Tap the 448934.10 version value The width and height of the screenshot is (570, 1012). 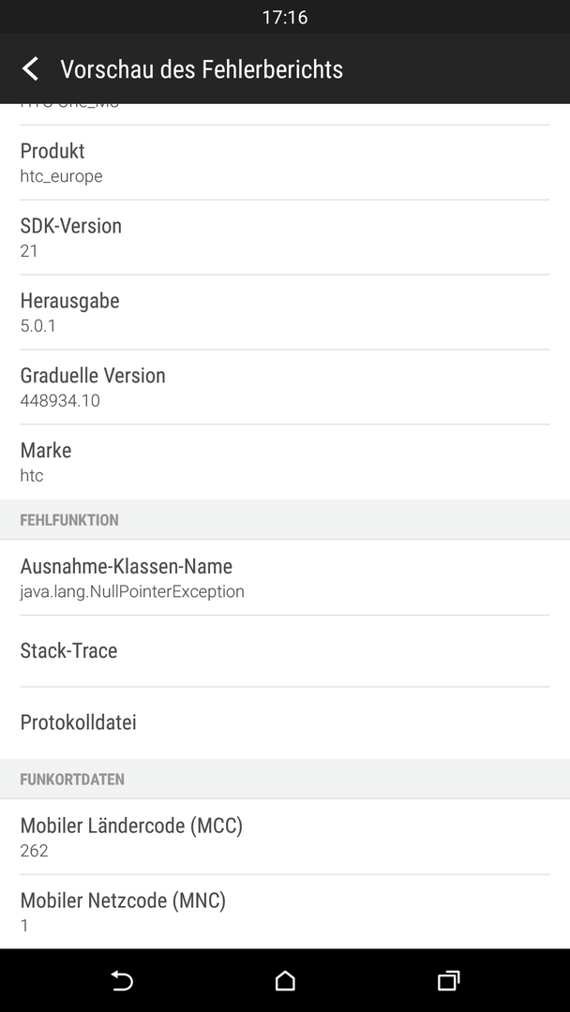pyautogui.click(x=60, y=401)
